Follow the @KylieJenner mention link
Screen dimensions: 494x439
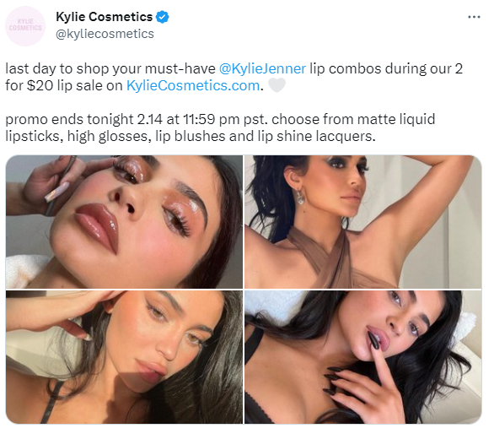tap(262, 68)
